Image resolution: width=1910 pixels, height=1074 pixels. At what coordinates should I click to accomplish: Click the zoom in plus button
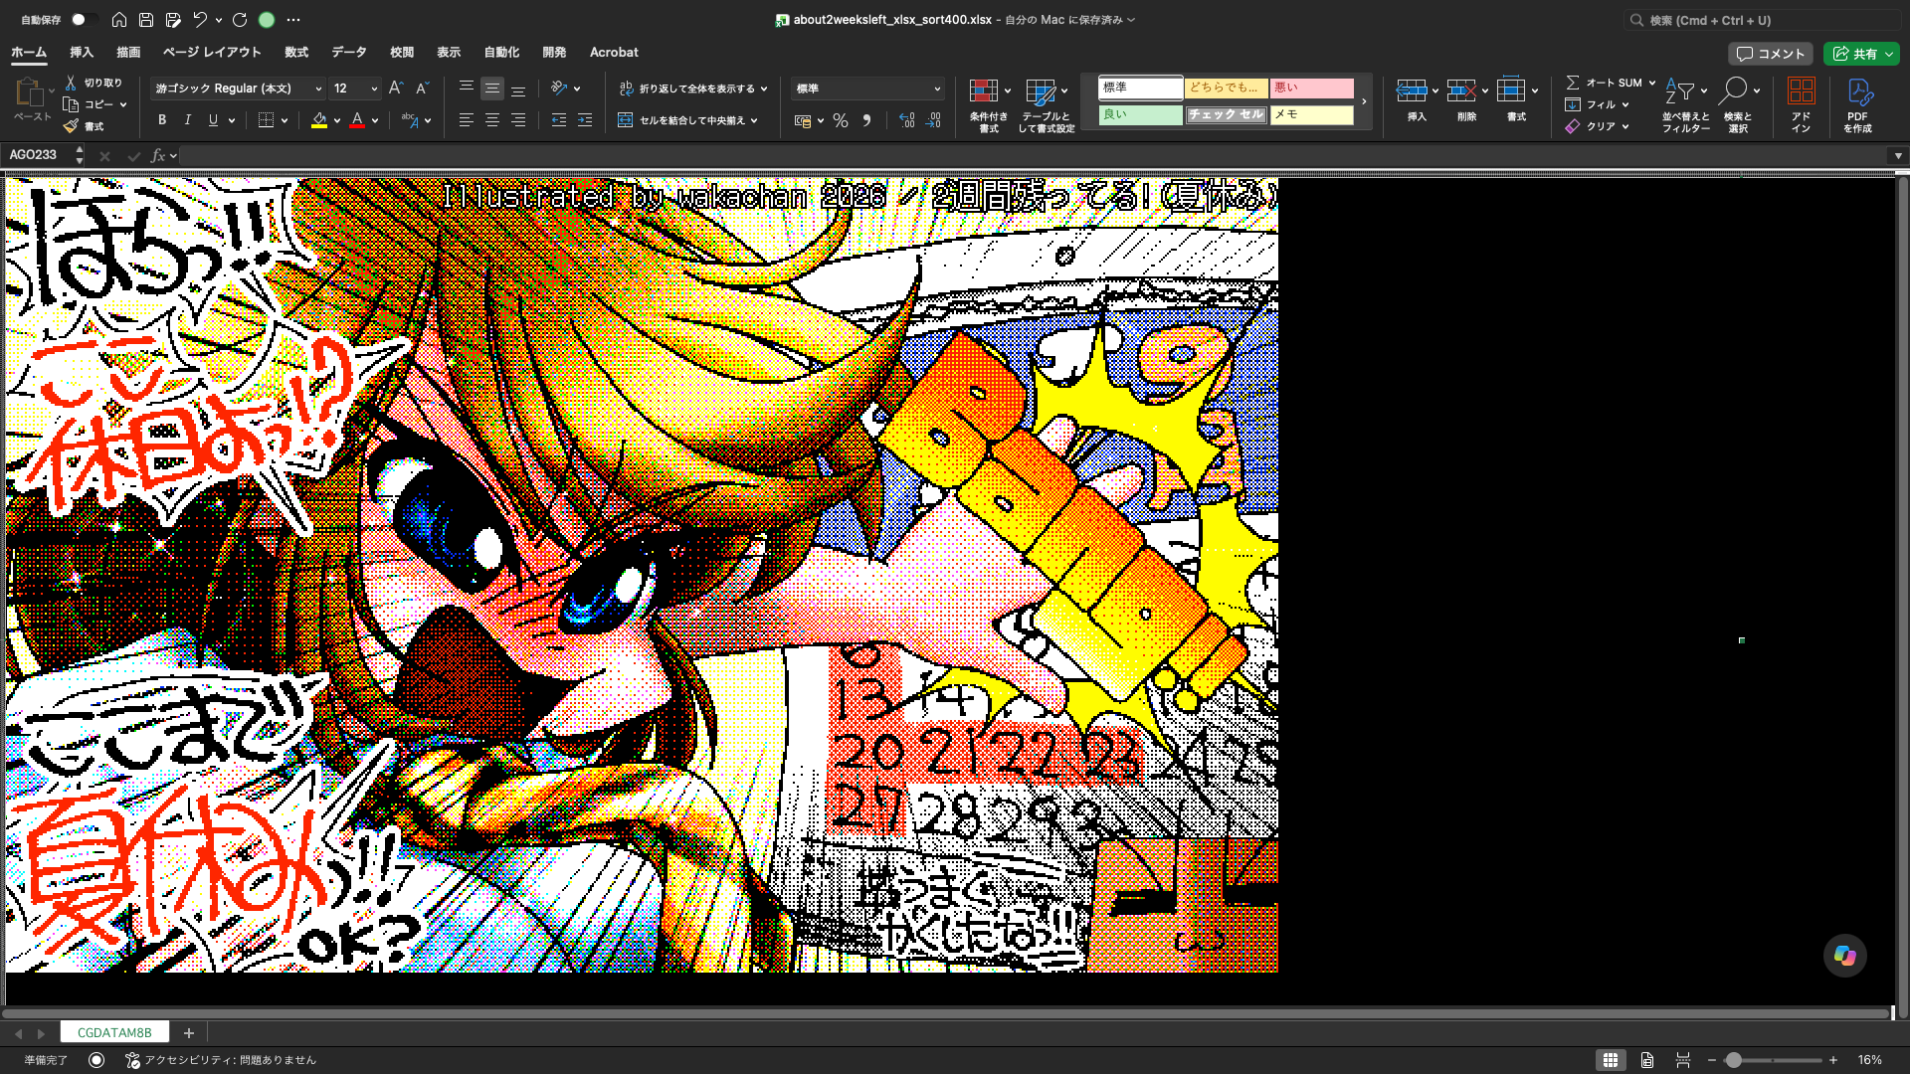point(1833,1060)
